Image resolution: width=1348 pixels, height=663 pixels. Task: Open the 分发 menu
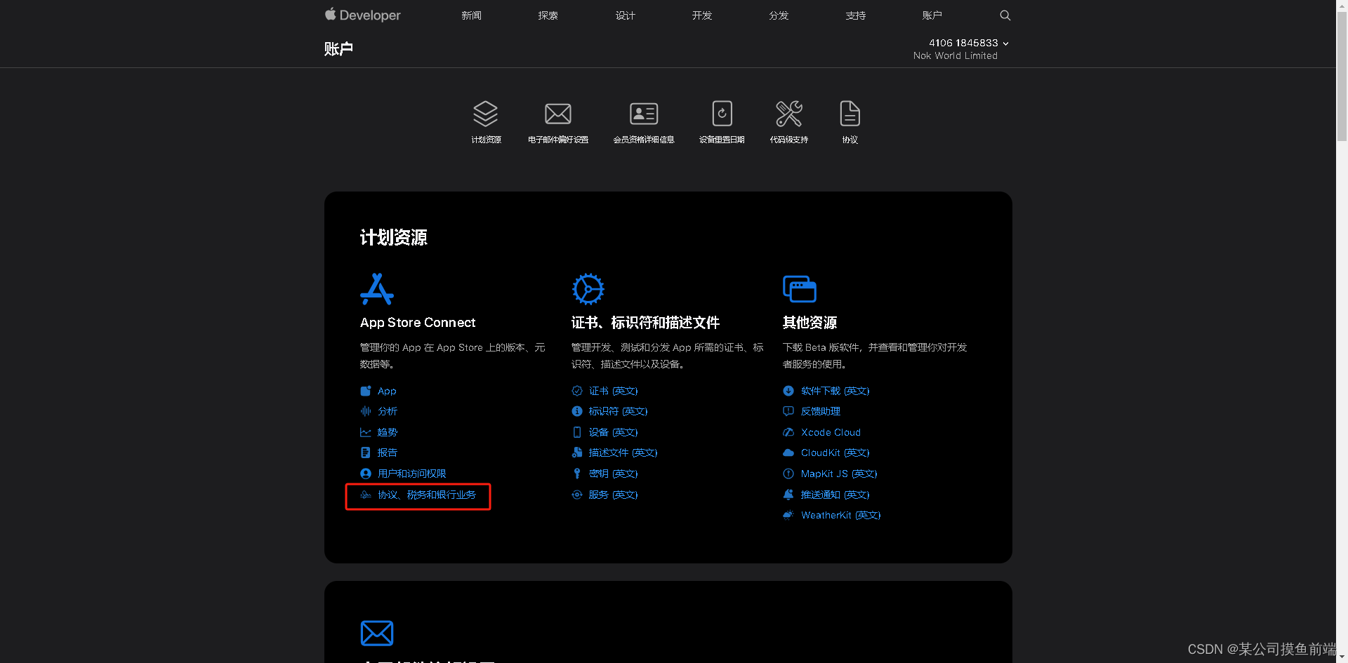coord(779,15)
